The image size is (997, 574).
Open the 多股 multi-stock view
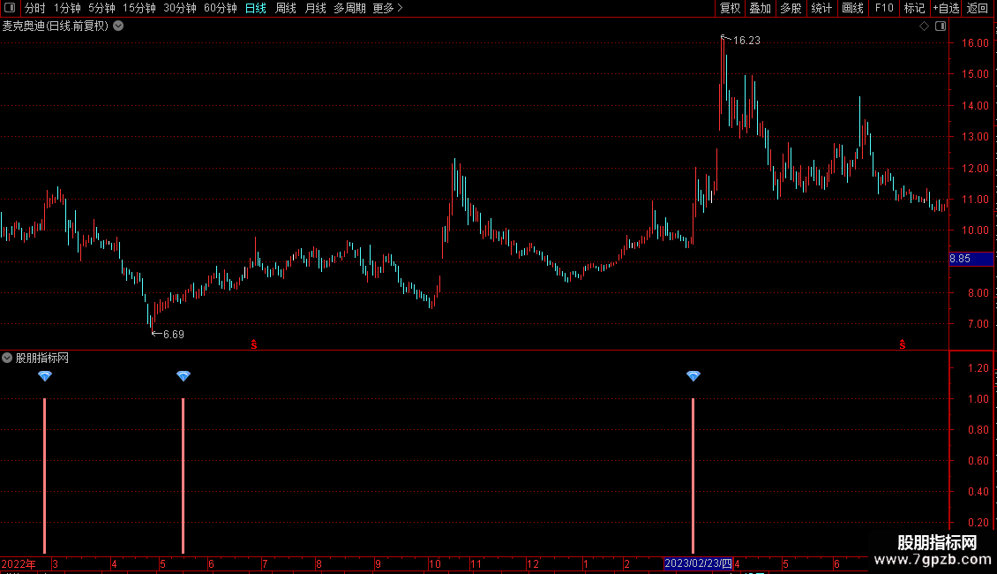pyautogui.click(x=791, y=8)
